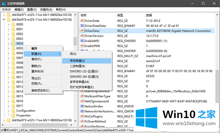This screenshot has width=220, height=133.
Task: Expand the 0016 subkey
Action: pyautogui.click(x=8, y=101)
